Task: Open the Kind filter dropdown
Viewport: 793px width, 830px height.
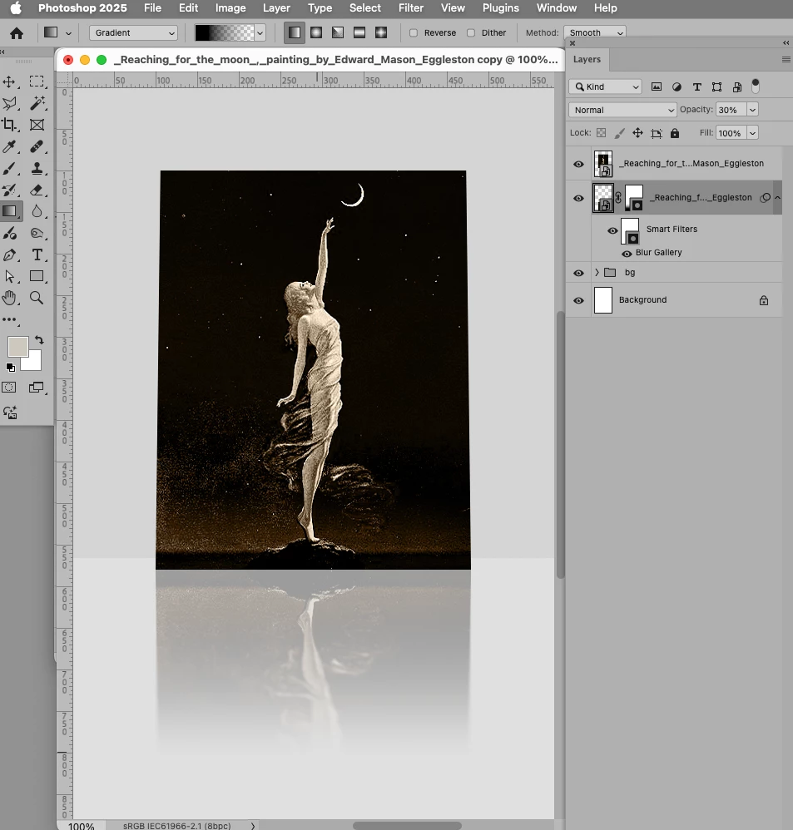Action: click(x=606, y=86)
